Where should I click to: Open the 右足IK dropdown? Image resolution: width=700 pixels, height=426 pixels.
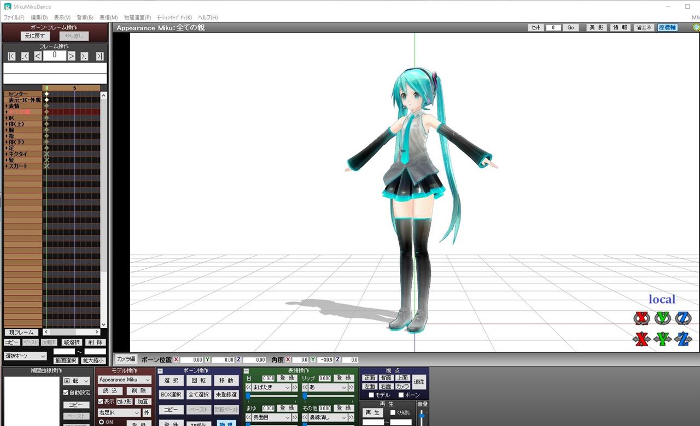[119, 413]
